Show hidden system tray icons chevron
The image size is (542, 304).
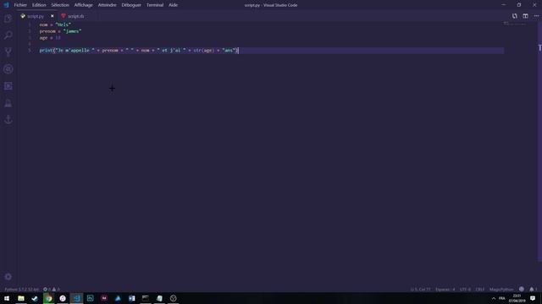(x=493, y=298)
